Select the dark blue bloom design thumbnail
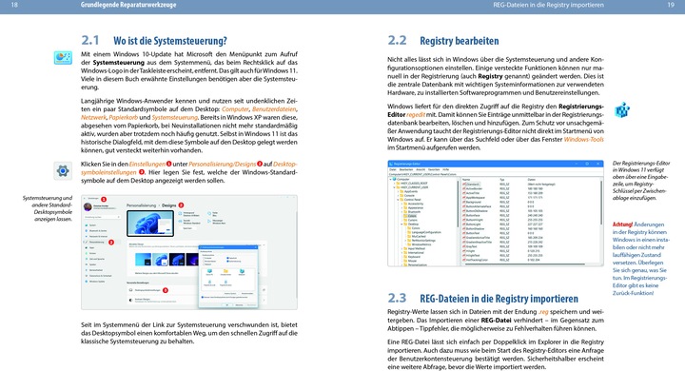The image size is (685, 371). pyautogui.click(x=177, y=260)
